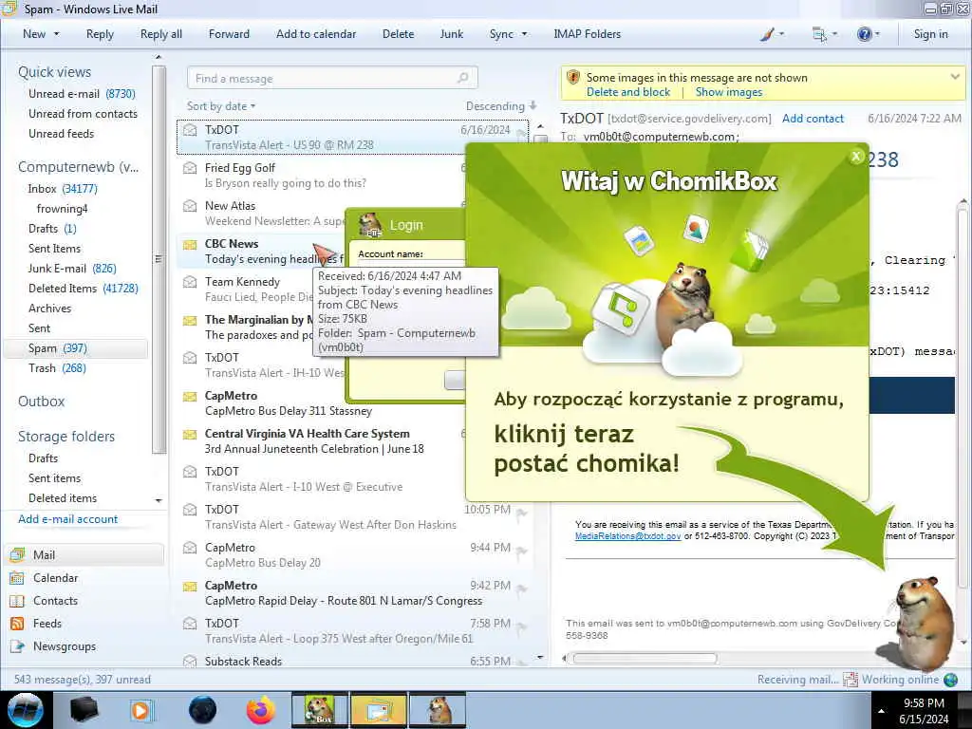Click the envelope icon beside Fried Egg Golf
The width and height of the screenshot is (972, 729).
coord(190,168)
